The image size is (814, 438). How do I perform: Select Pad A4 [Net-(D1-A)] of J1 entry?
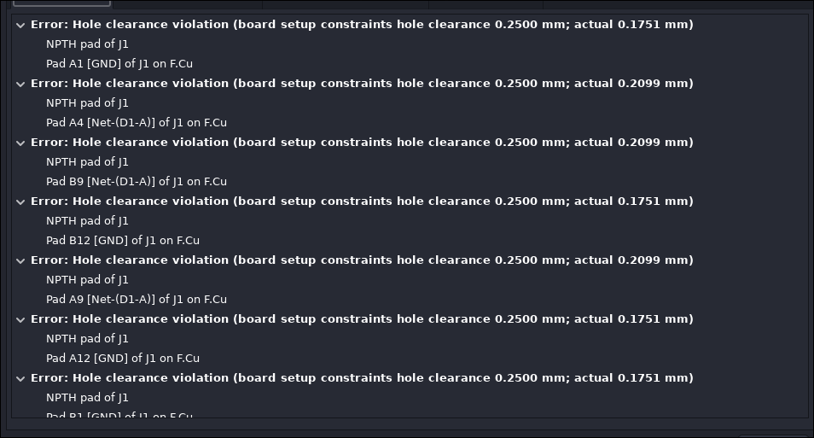click(x=137, y=123)
